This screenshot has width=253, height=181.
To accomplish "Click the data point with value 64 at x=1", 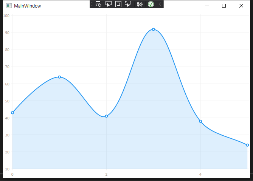I will (x=59, y=77).
